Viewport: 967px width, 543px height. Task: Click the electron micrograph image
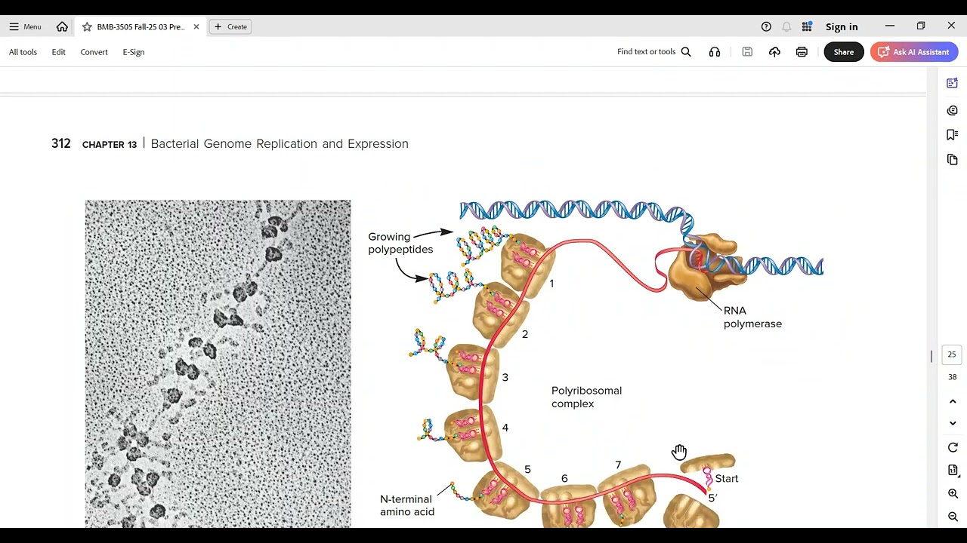[x=218, y=364]
